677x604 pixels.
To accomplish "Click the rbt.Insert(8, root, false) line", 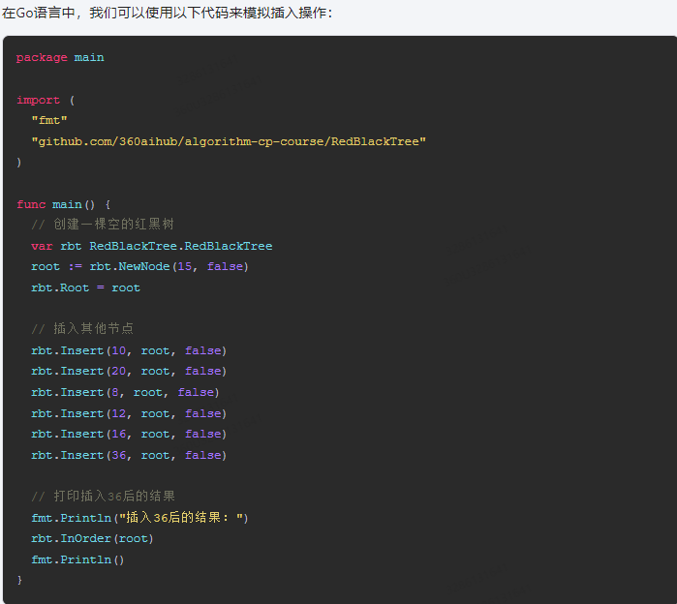I will (x=125, y=393).
